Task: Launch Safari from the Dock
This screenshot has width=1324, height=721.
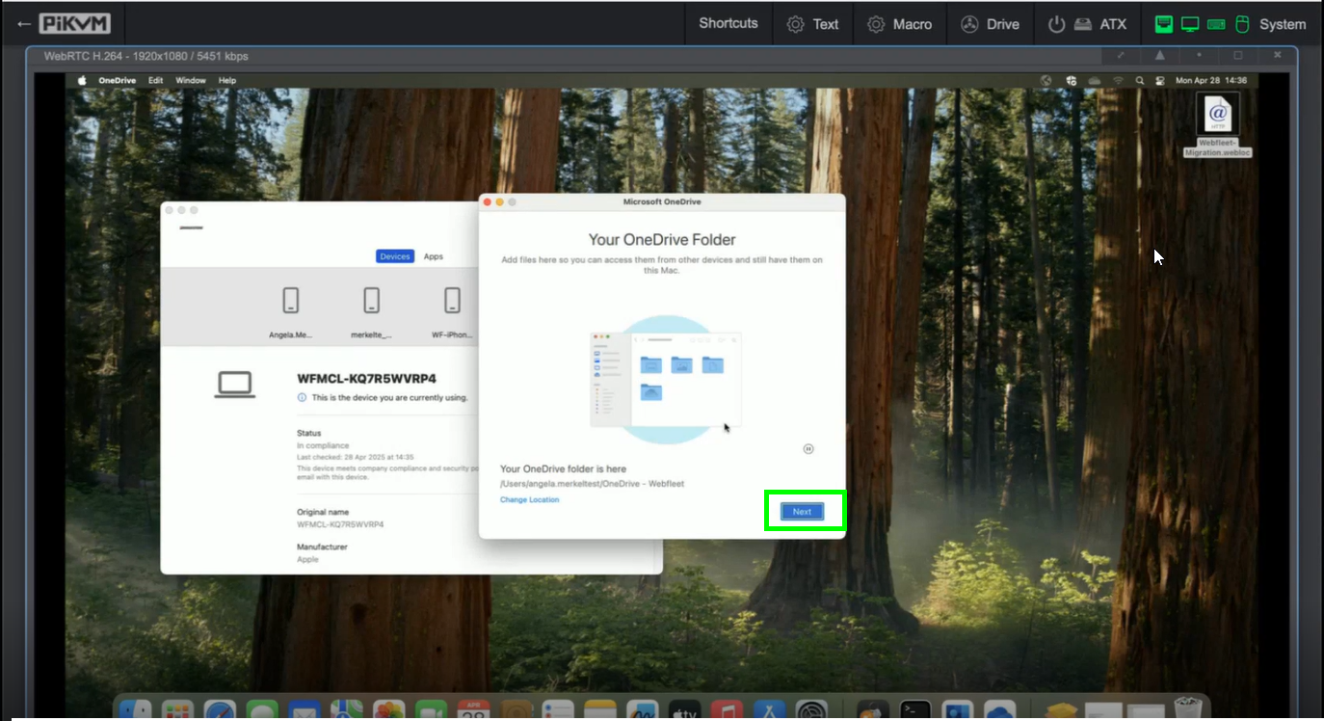Action: 220,710
